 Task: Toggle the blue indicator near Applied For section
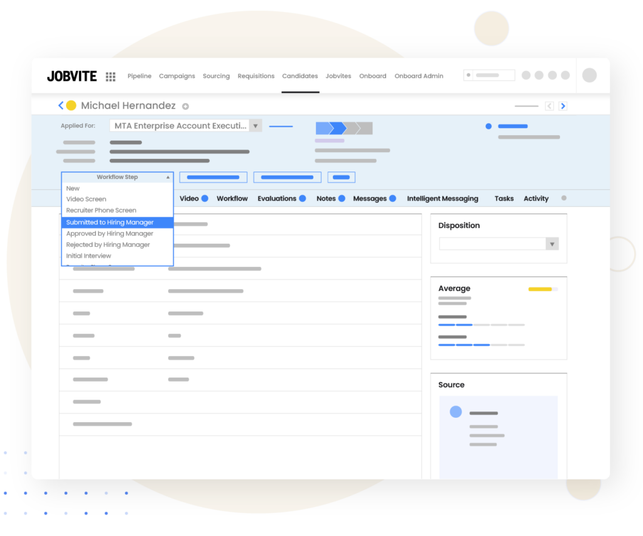(x=488, y=126)
